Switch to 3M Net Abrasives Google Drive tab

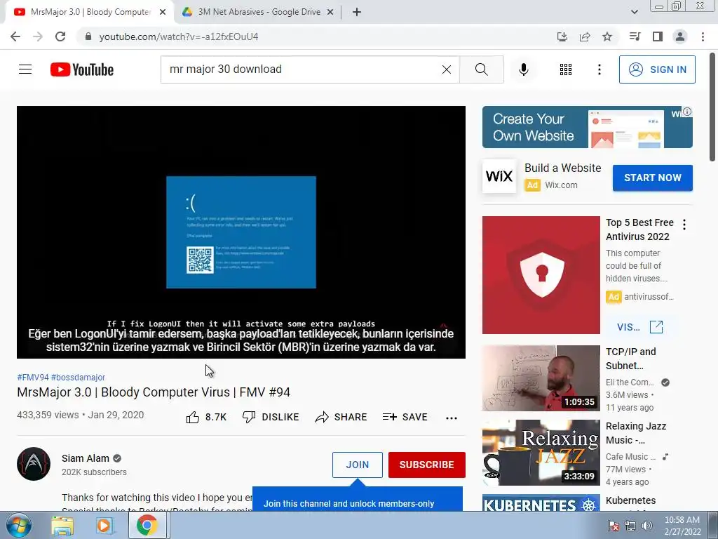pos(258,12)
